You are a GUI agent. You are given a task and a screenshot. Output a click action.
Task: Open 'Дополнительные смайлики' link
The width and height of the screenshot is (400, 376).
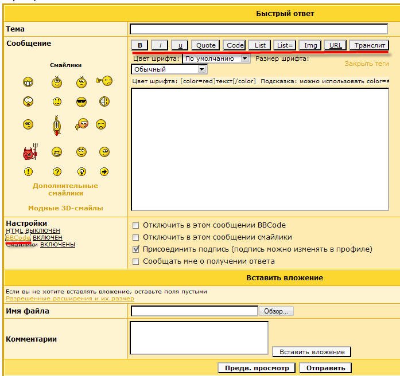[65, 189]
